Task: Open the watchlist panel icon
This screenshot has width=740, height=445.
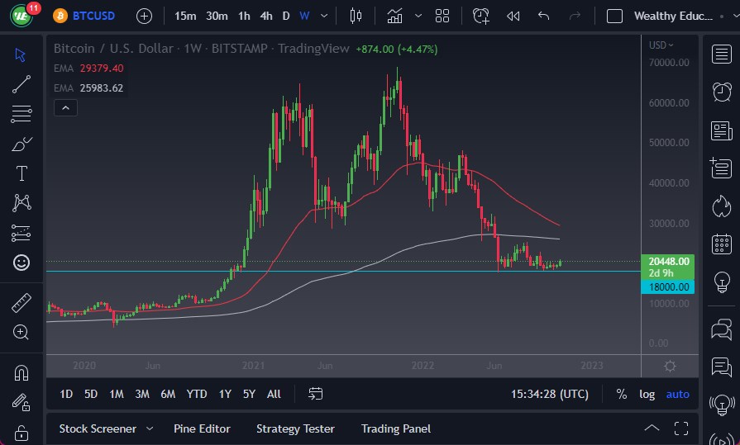Action: [721, 54]
